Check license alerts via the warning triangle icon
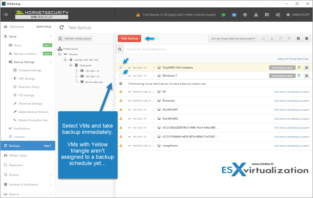Screen dimensions: 313x198 [256, 14]
